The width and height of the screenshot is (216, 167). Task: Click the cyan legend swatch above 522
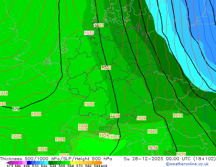(46, 163)
